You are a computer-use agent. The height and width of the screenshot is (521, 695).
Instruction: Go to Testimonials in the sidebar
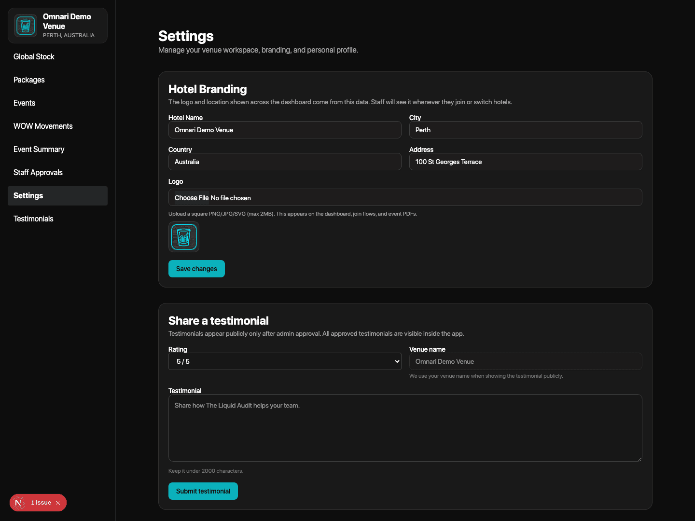click(x=33, y=219)
